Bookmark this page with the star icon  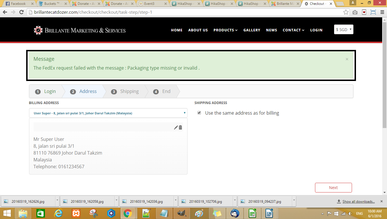(x=346, y=12)
